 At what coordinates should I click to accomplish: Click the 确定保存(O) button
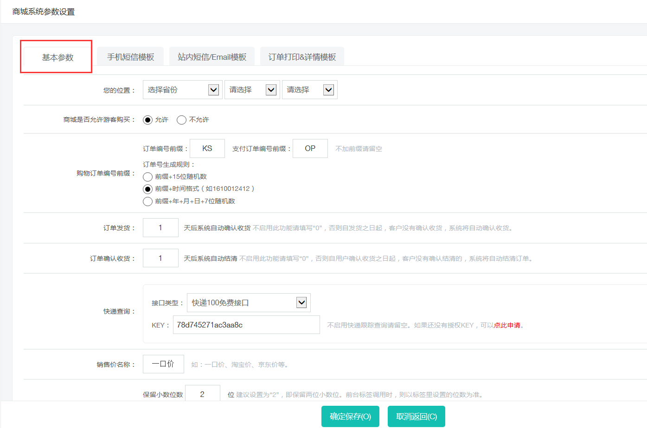coord(350,416)
